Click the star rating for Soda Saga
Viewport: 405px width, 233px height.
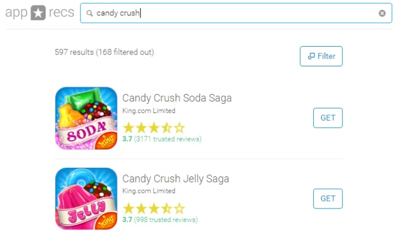[x=154, y=128]
